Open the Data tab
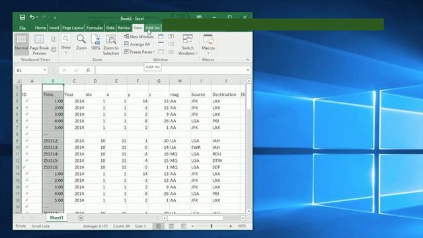 (x=110, y=28)
